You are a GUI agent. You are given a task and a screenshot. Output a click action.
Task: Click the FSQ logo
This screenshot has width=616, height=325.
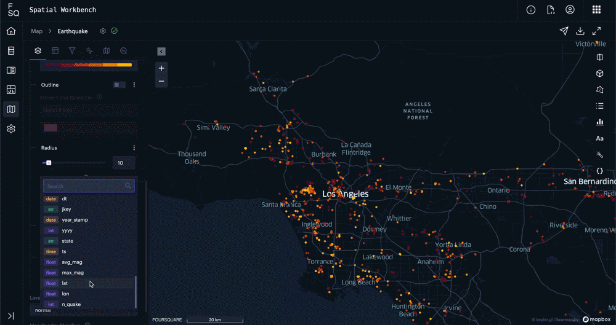pyautogui.click(x=13, y=10)
